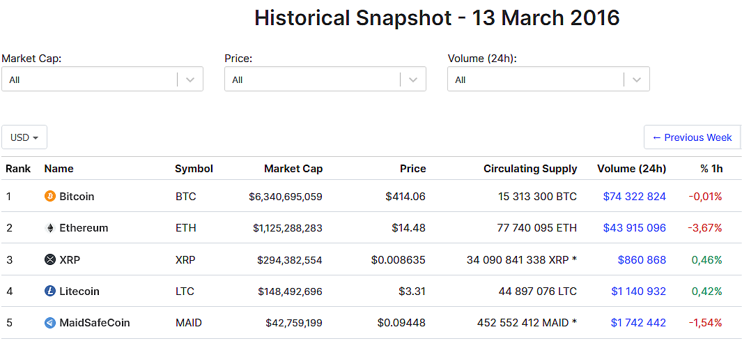
Task: Expand Price filter chevron arrow
Action: tap(413, 79)
